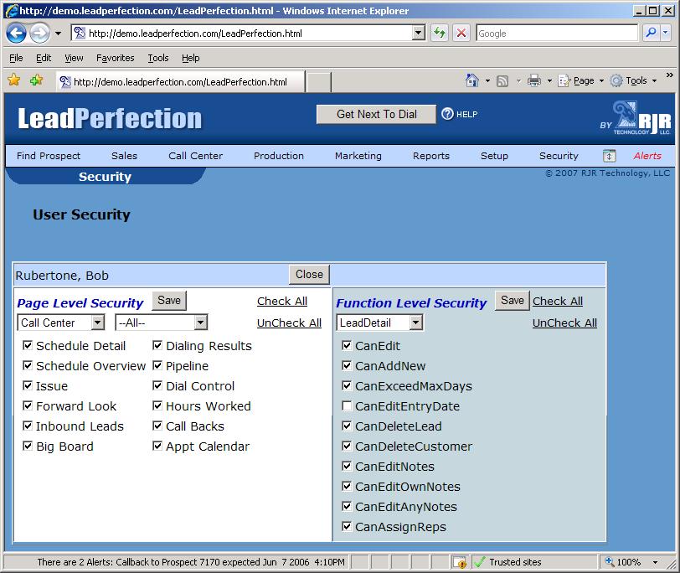Open the LeadDetail function dropdown
Image resolution: width=680 pixels, height=573 pixels.
click(379, 323)
